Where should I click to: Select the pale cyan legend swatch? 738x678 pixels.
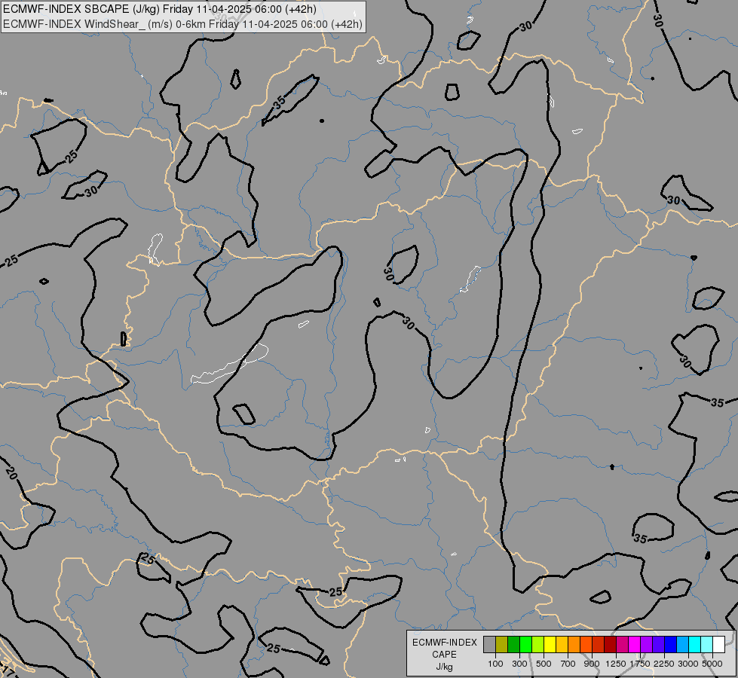click(x=707, y=645)
